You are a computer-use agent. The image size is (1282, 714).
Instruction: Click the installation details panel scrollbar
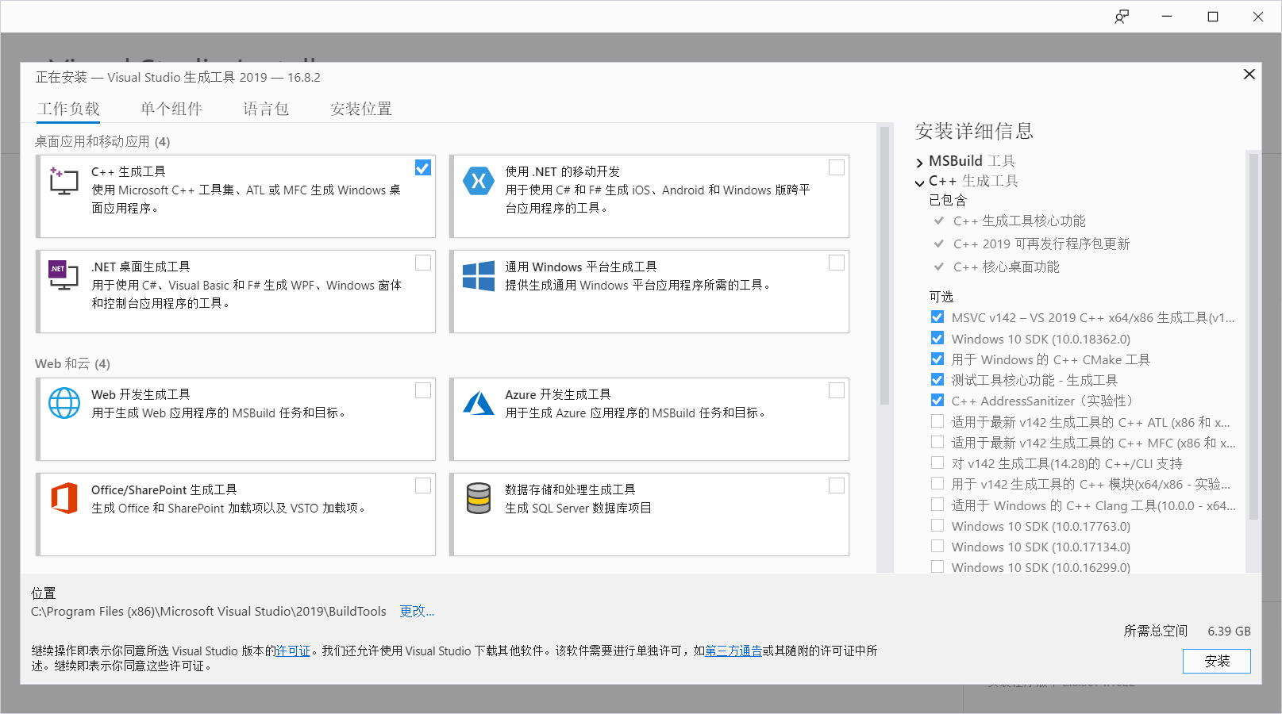click(1253, 336)
